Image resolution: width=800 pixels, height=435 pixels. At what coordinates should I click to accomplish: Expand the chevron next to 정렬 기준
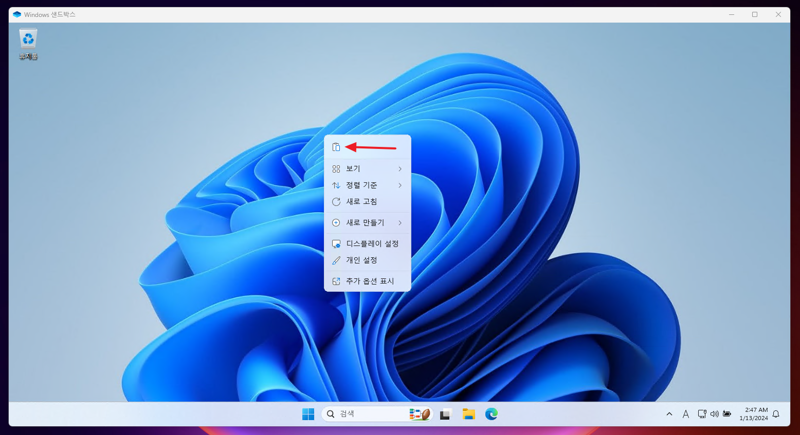tap(400, 185)
